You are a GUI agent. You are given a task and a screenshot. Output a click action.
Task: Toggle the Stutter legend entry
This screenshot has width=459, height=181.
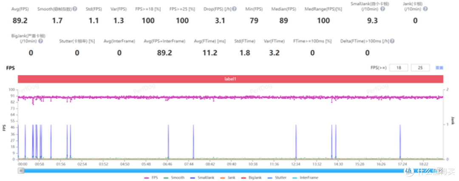tap(277, 178)
